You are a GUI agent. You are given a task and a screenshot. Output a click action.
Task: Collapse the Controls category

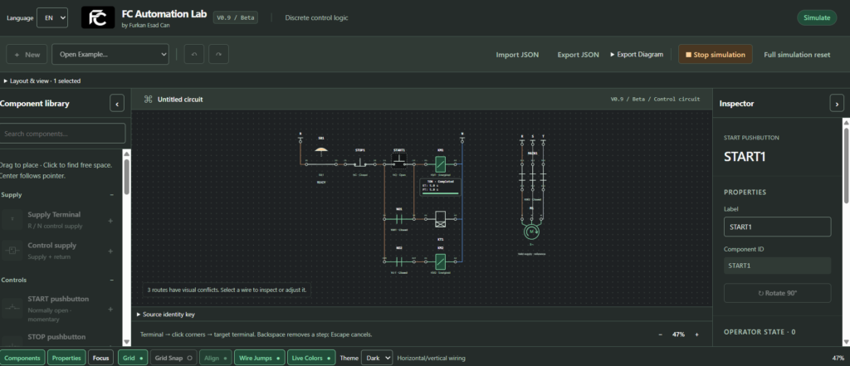click(112, 280)
